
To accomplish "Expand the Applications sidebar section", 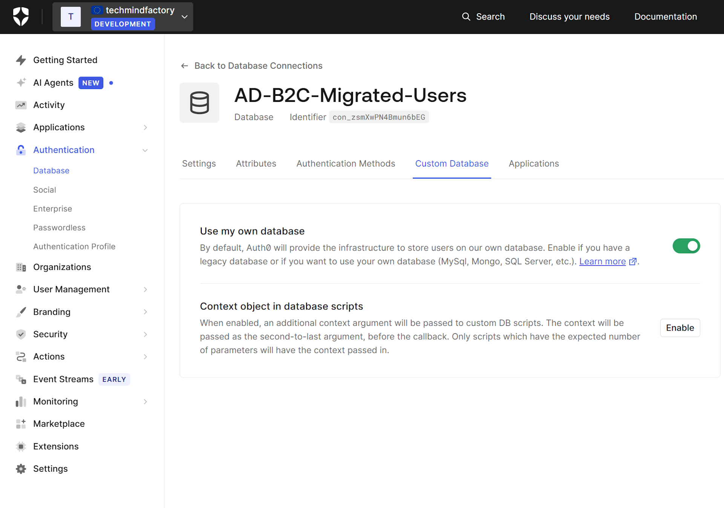I will [x=145, y=128].
